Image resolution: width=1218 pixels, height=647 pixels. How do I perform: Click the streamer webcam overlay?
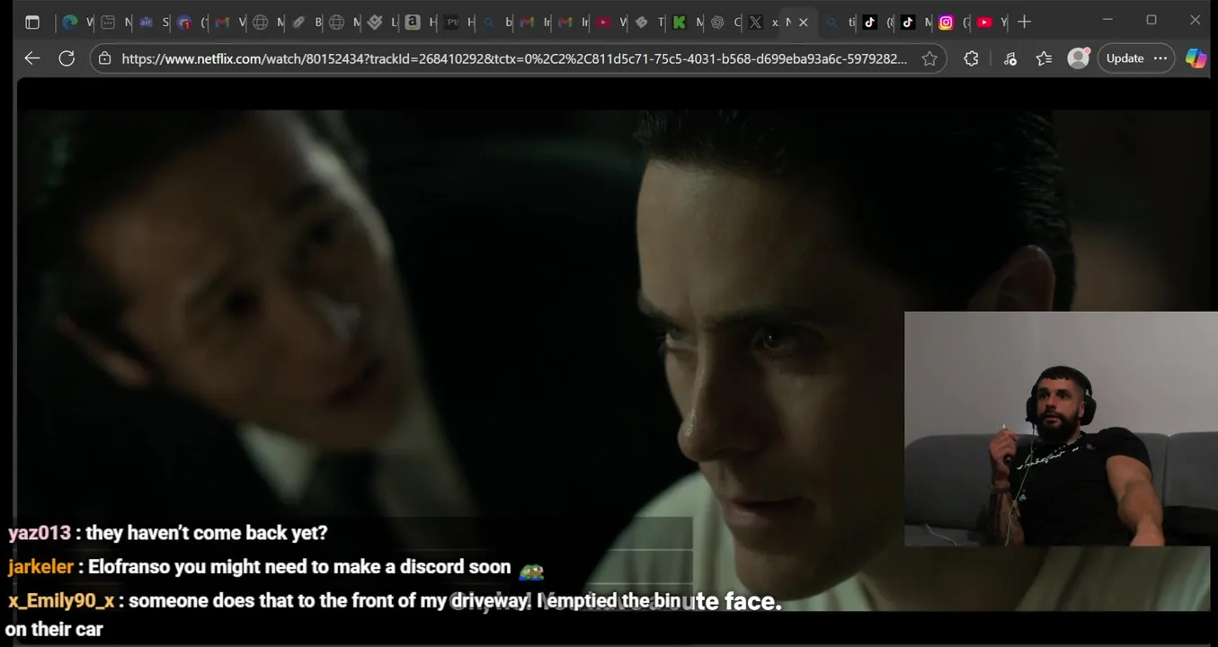[x=1061, y=429]
